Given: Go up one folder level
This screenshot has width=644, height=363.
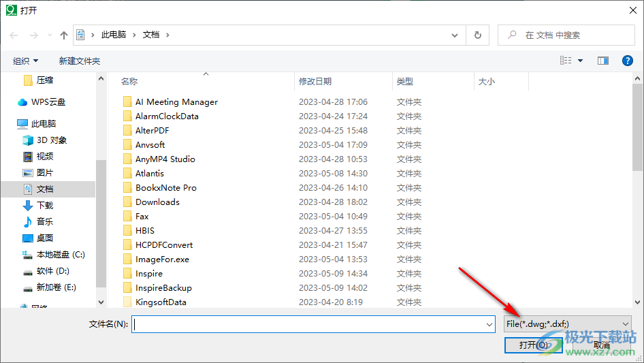Looking at the screenshot, I should [64, 35].
